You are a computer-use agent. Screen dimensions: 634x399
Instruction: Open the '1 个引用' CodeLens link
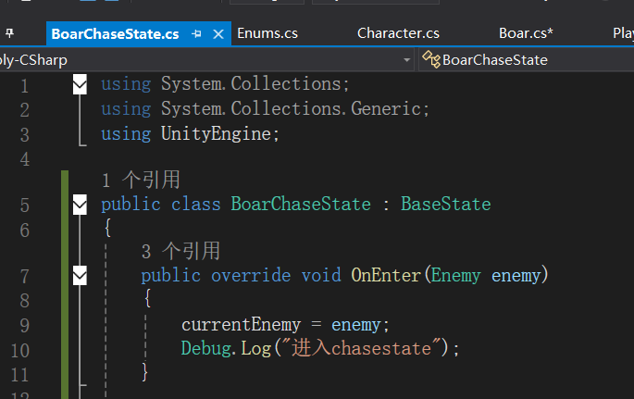(141, 180)
